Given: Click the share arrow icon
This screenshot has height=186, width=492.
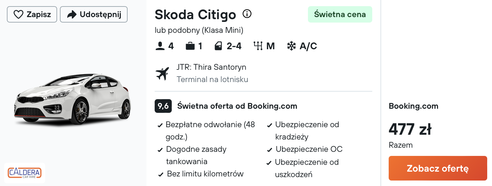Looking at the screenshot, I should click(72, 14).
